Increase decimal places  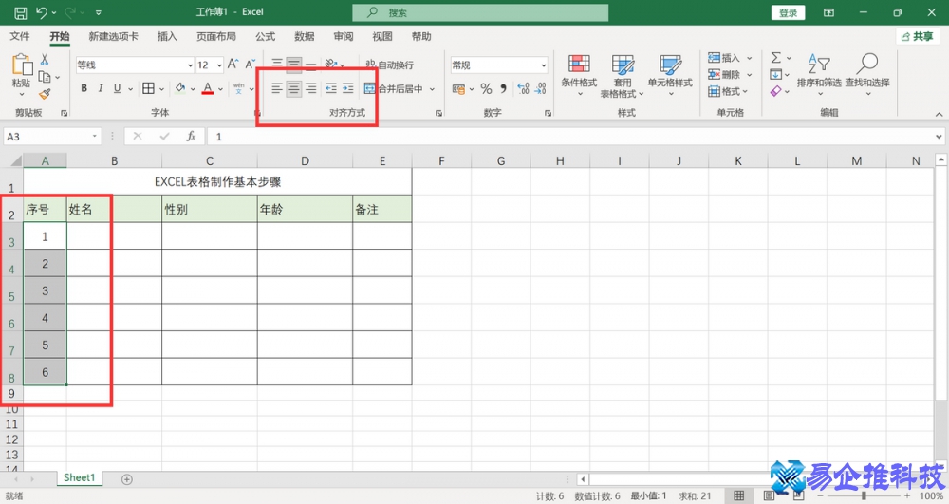524,89
